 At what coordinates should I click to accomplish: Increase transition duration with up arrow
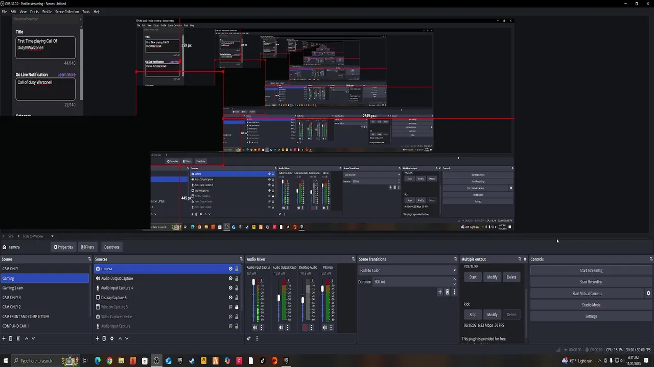pyautogui.click(x=454, y=280)
